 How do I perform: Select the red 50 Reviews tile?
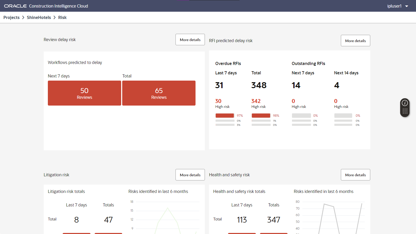(x=84, y=93)
